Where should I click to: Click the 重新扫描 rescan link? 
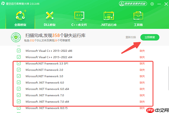(131, 37)
